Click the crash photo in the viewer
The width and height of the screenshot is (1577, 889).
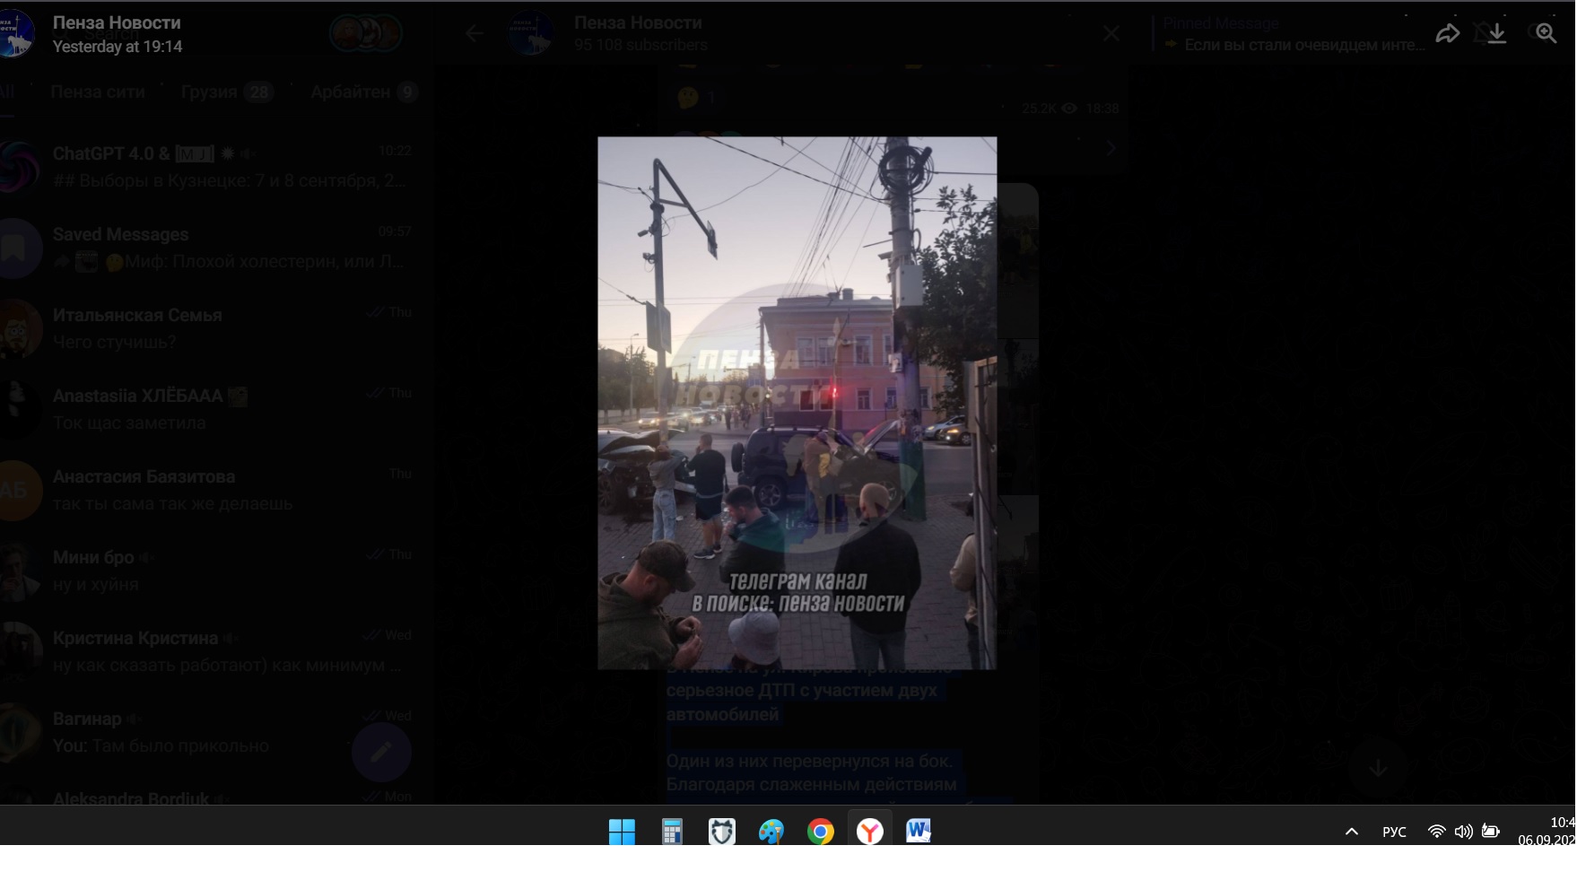[x=797, y=403]
